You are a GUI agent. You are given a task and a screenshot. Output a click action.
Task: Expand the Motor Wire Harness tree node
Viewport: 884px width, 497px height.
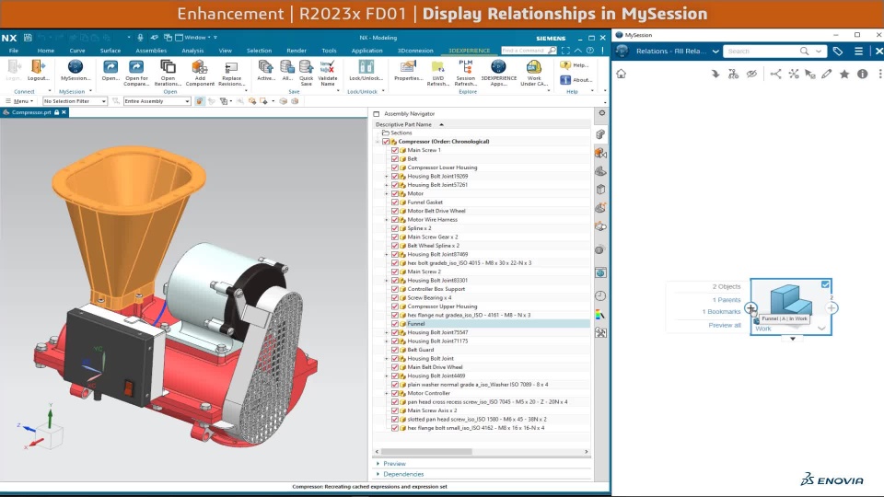pos(387,220)
